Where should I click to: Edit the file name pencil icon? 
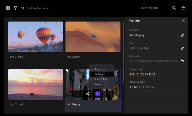coord(182,35)
